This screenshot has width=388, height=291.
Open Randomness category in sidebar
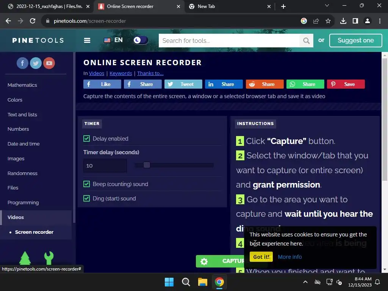tap(22, 173)
